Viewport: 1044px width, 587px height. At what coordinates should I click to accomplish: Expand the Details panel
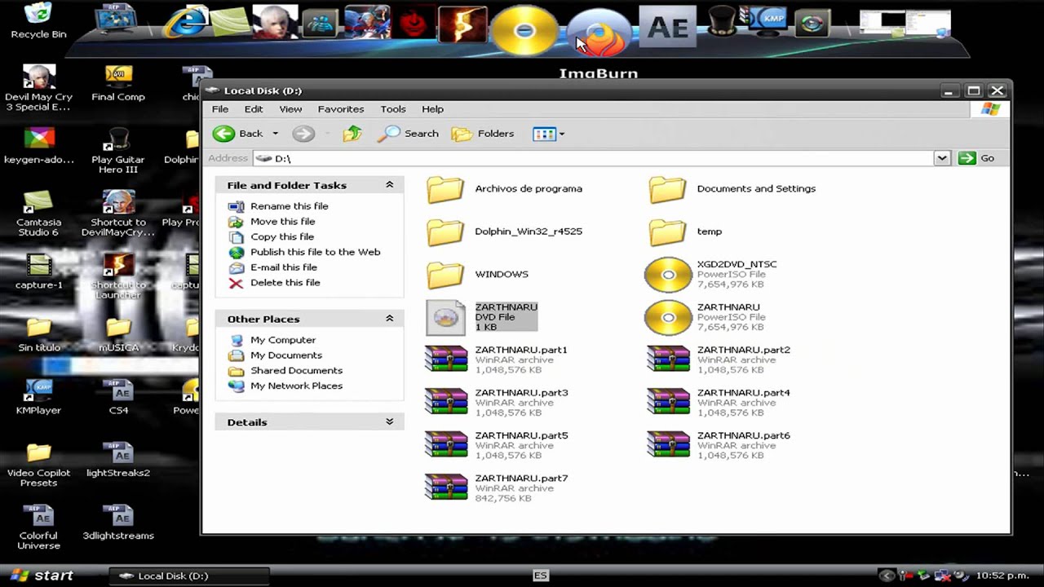click(x=389, y=421)
